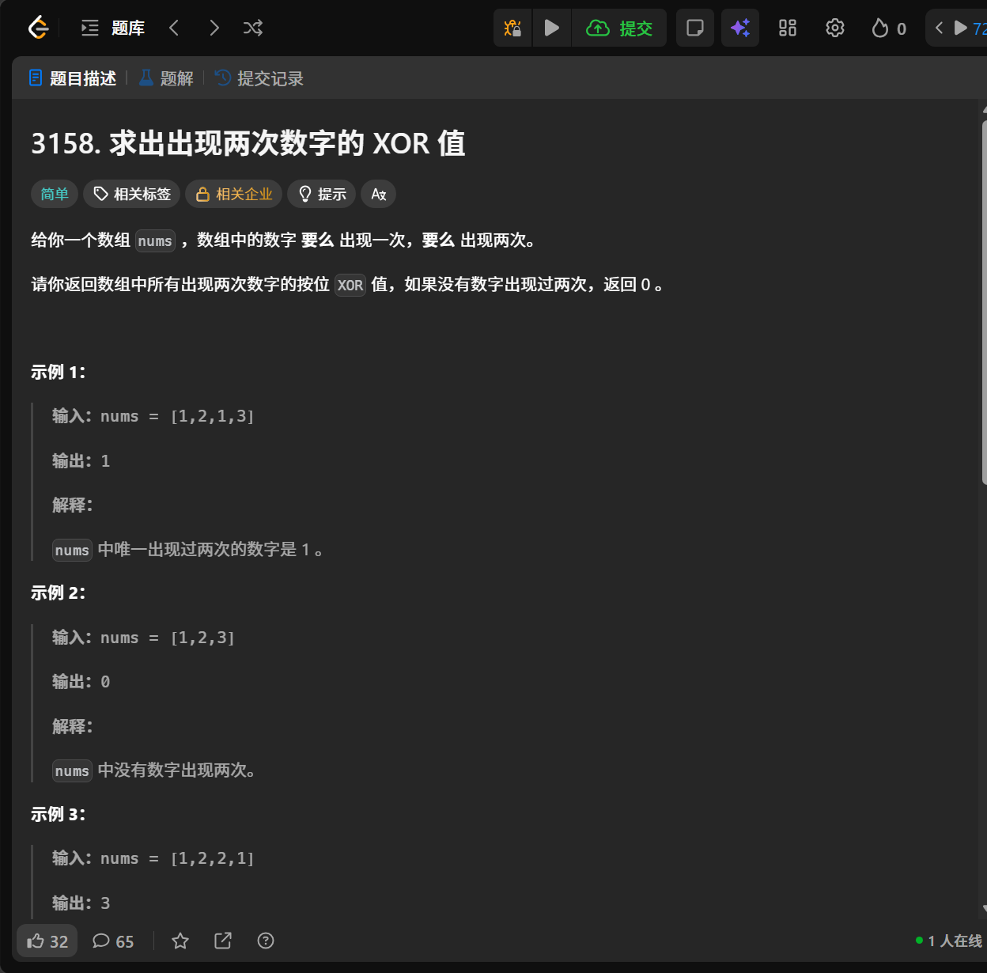Open settings gear icon
987x973 pixels.
pyautogui.click(x=835, y=28)
